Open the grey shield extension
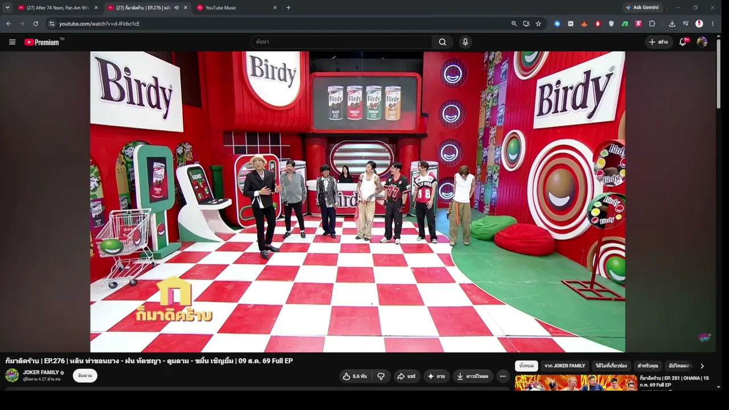 tap(612, 24)
